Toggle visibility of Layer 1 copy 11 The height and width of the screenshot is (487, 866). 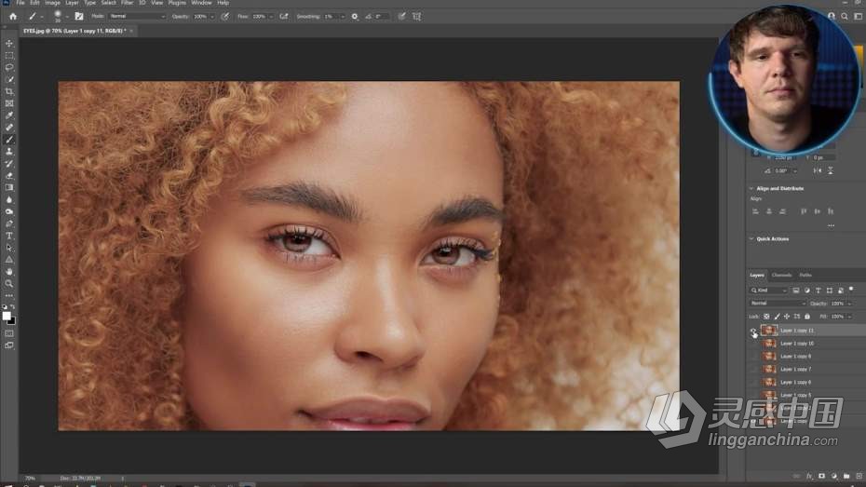click(x=753, y=331)
